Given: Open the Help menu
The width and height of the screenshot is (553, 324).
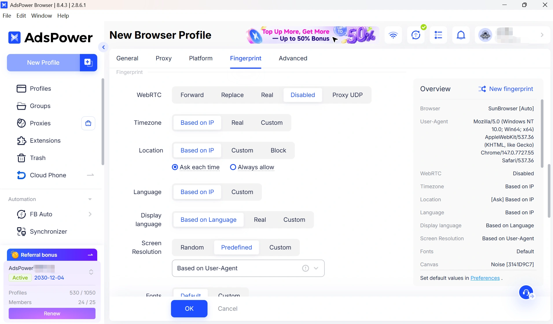Looking at the screenshot, I should (x=63, y=16).
